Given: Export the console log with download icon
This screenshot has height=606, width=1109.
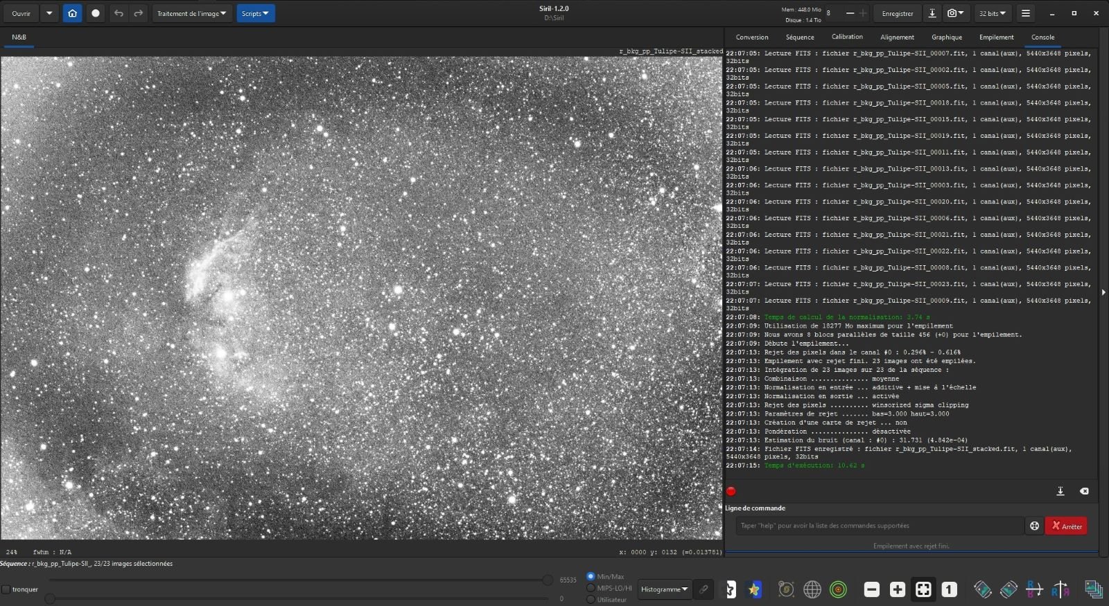Looking at the screenshot, I should coord(1060,491).
